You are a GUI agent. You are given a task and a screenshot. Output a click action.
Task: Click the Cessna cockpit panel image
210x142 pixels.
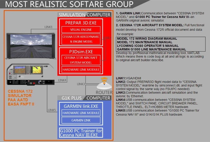[x=31, y=75]
